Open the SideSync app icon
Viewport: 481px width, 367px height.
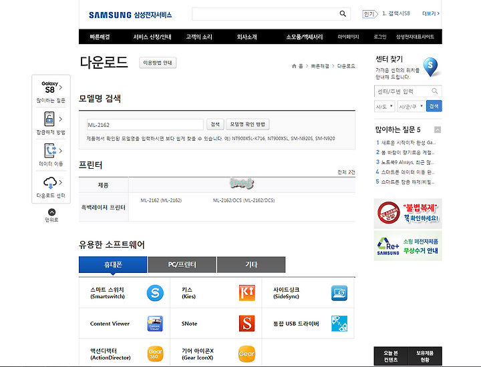339,293
